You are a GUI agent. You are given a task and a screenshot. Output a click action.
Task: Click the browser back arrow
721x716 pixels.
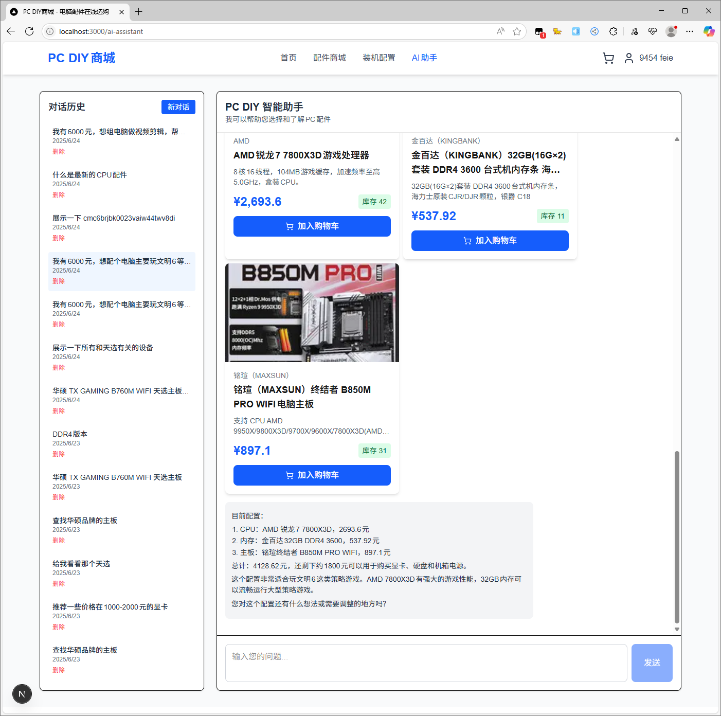(11, 31)
